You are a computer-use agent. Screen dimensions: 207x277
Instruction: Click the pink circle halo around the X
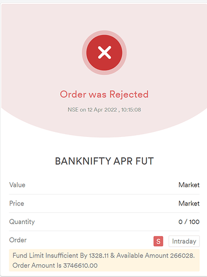pos(104,33)
